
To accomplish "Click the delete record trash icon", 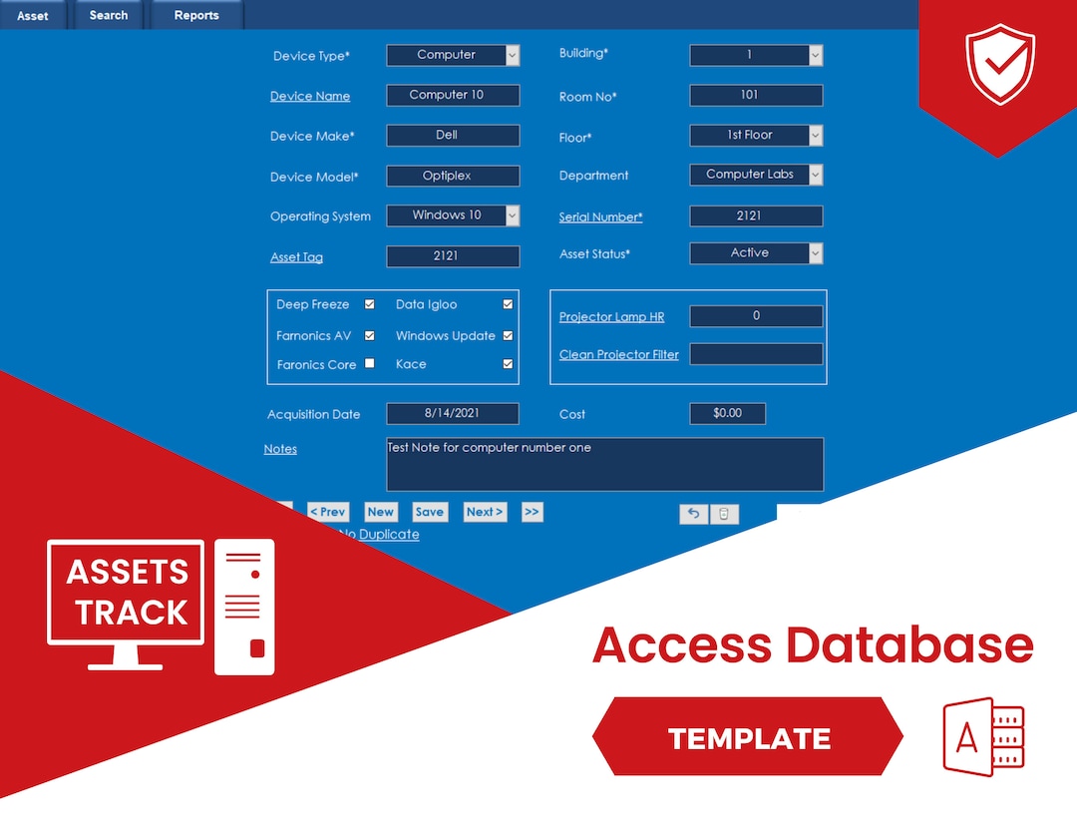I will click(724, 513).
